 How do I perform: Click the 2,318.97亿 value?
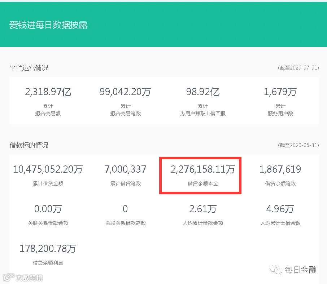pos(48,92)
